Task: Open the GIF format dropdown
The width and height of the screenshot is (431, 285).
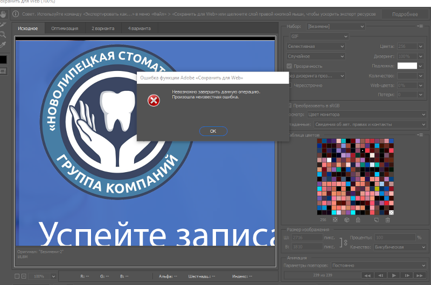Action: (x=319, y=36)
